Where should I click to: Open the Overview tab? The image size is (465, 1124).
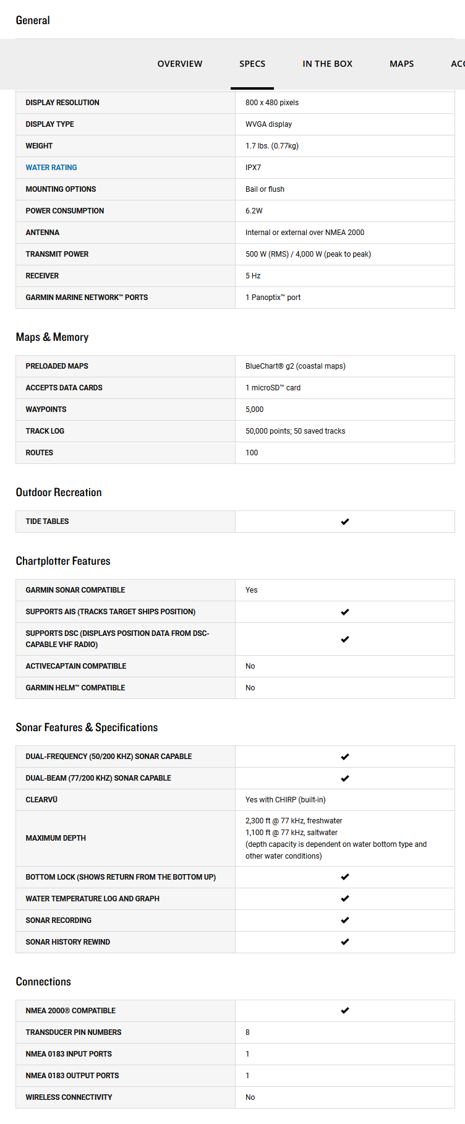(180, 64)
